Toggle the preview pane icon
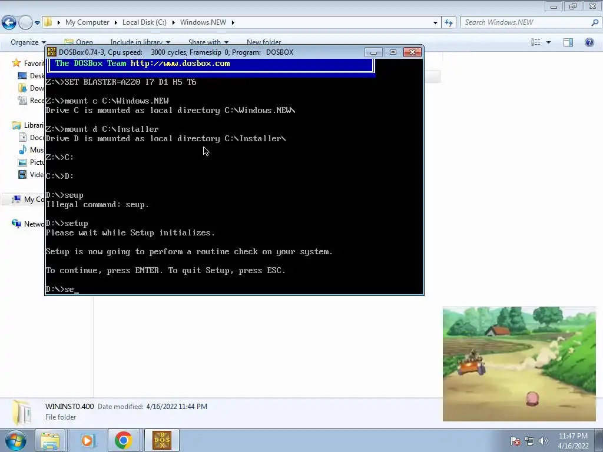 point(568,42)
